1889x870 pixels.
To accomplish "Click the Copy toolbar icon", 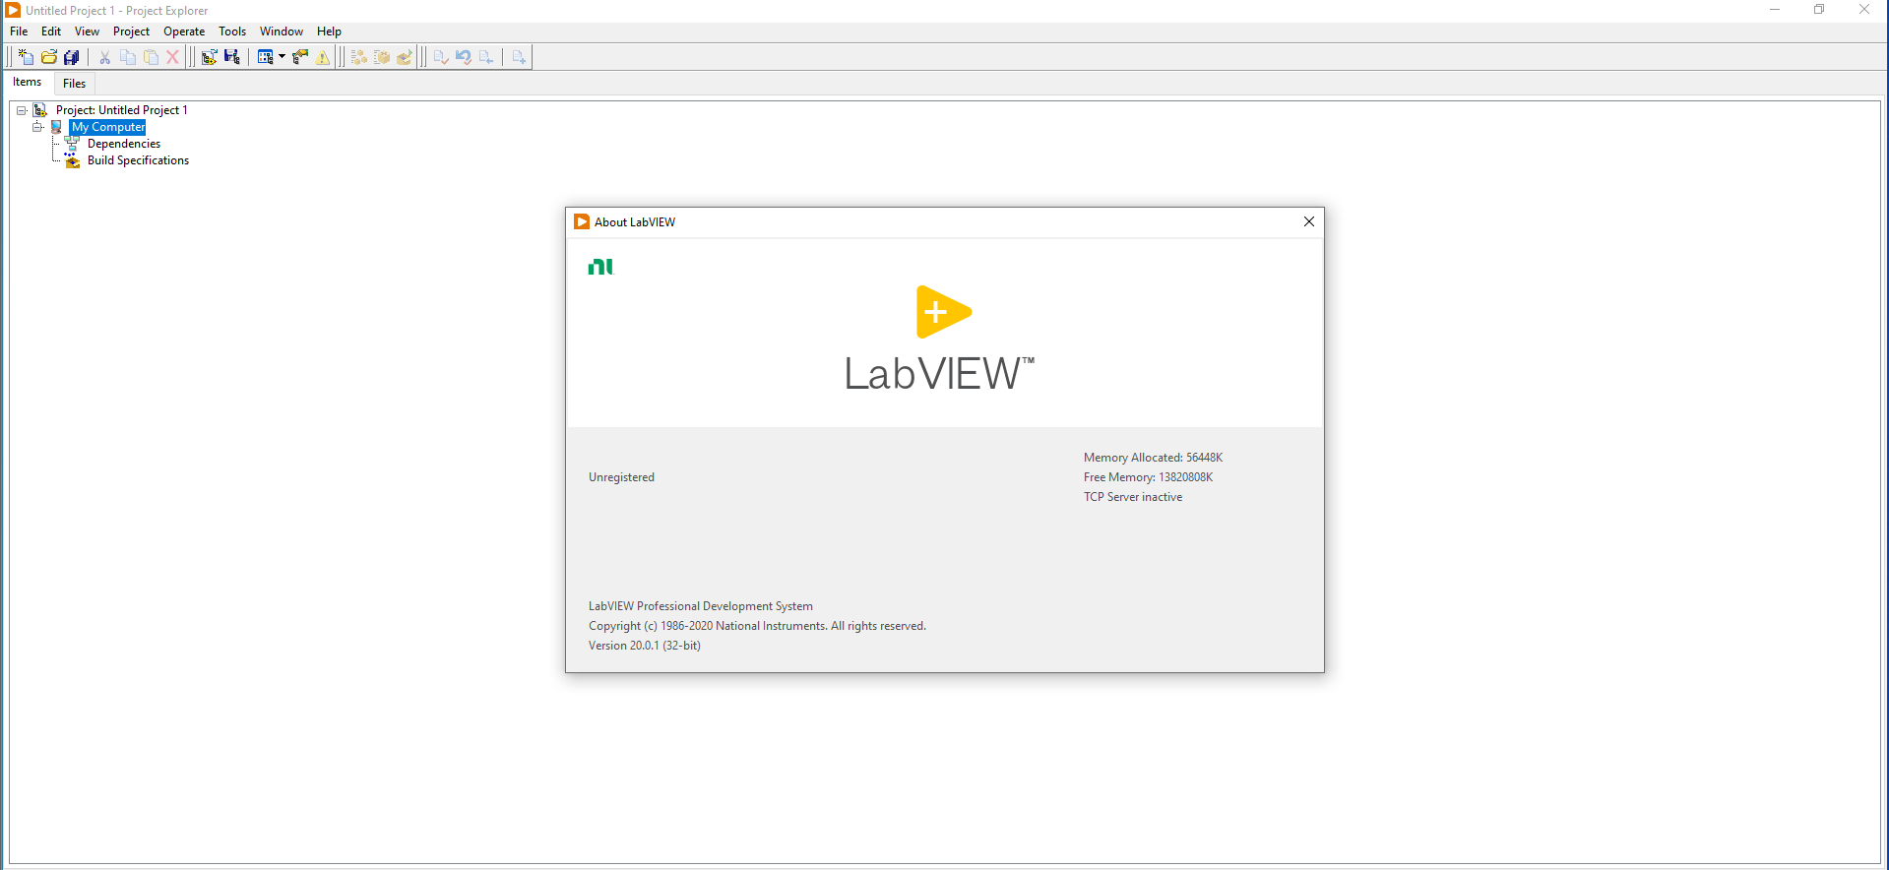I will tap(128, 57).
